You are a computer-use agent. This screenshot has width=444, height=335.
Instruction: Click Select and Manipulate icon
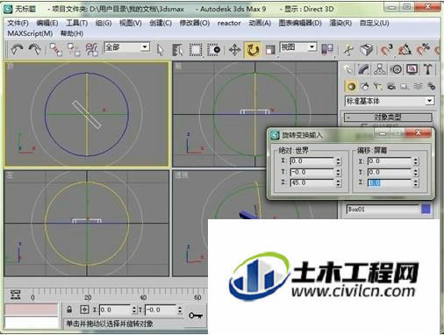tap(348, 50)
